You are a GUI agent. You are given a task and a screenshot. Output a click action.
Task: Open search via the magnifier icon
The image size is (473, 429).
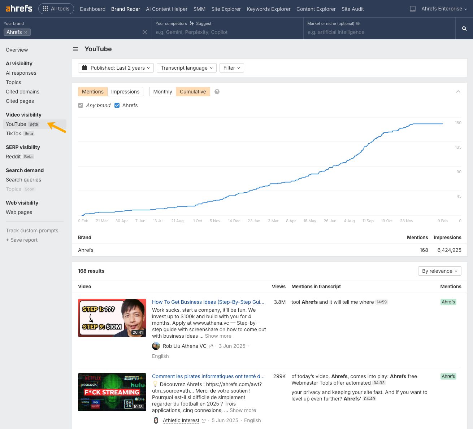pos(464,28)
